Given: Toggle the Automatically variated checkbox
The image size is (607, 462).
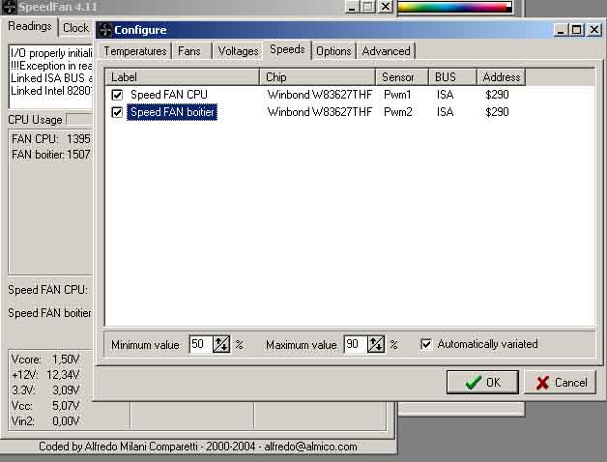Looking at the screenshot, I should pos(426,344).
